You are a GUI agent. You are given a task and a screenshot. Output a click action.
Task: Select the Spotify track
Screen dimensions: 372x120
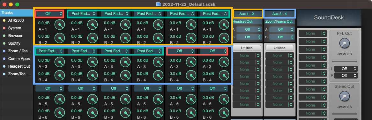pyautogui.click(x=16, y=43)
